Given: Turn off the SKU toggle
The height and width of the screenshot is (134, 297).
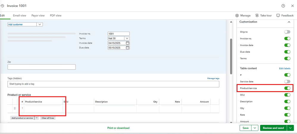Looking at the screenshot, I should tap(287, 95).
